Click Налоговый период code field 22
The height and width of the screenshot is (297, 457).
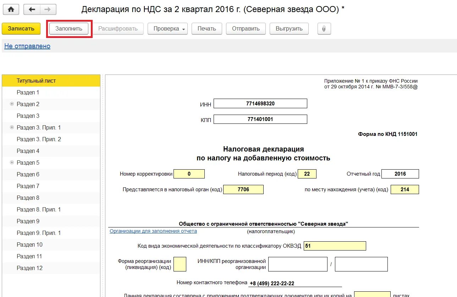(307, 174)
